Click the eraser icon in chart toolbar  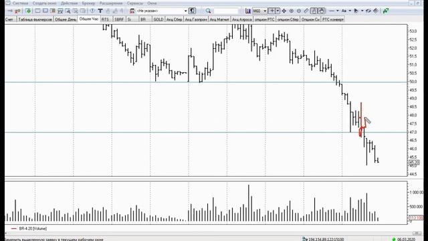376,11
